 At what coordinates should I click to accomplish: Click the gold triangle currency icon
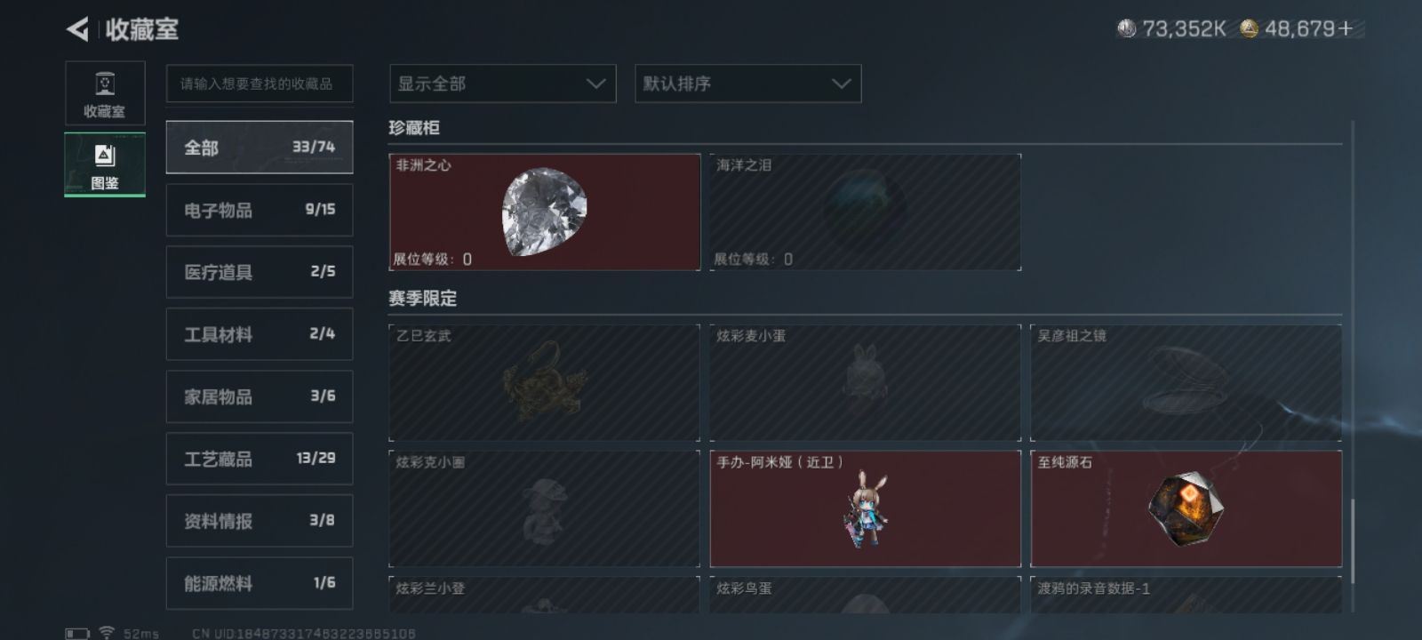click(x=1249, y=29)
